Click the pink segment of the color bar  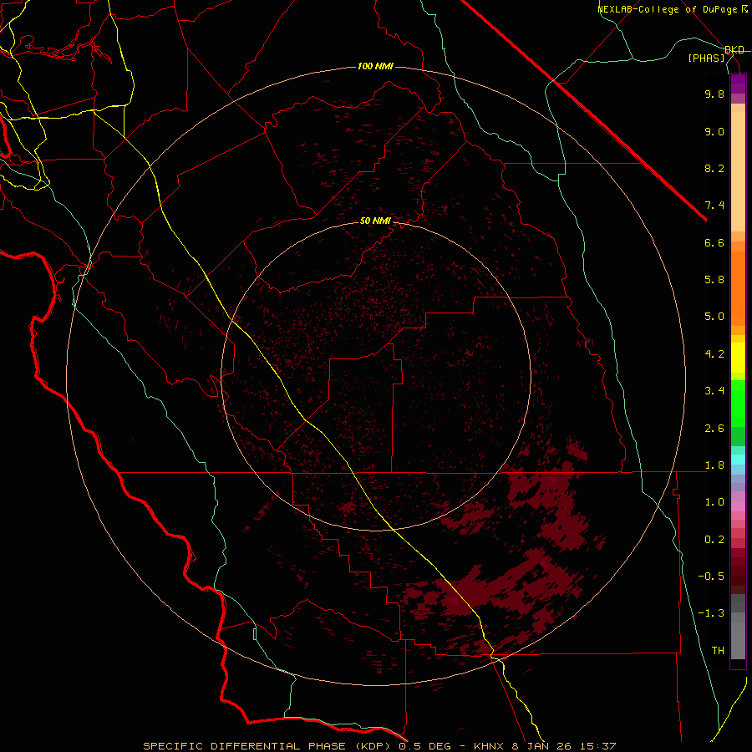coord(738,506)
